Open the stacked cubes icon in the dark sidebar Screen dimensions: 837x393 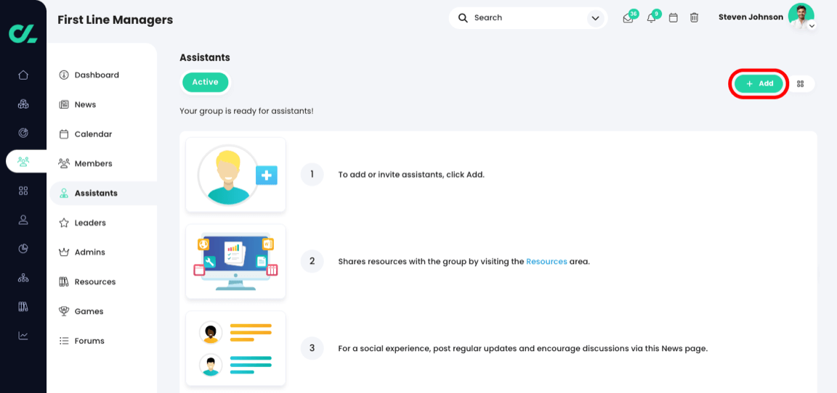pyautogui.click(x=23, y=104)
